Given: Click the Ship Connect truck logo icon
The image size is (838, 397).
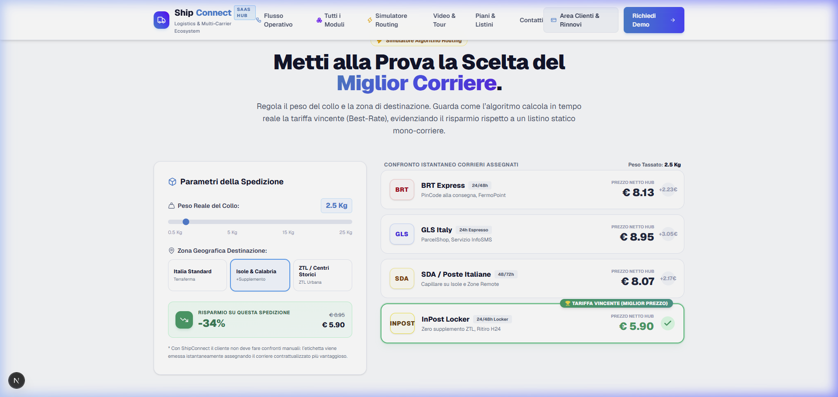Looking at the screenshot, I should (x=161, y=20).
